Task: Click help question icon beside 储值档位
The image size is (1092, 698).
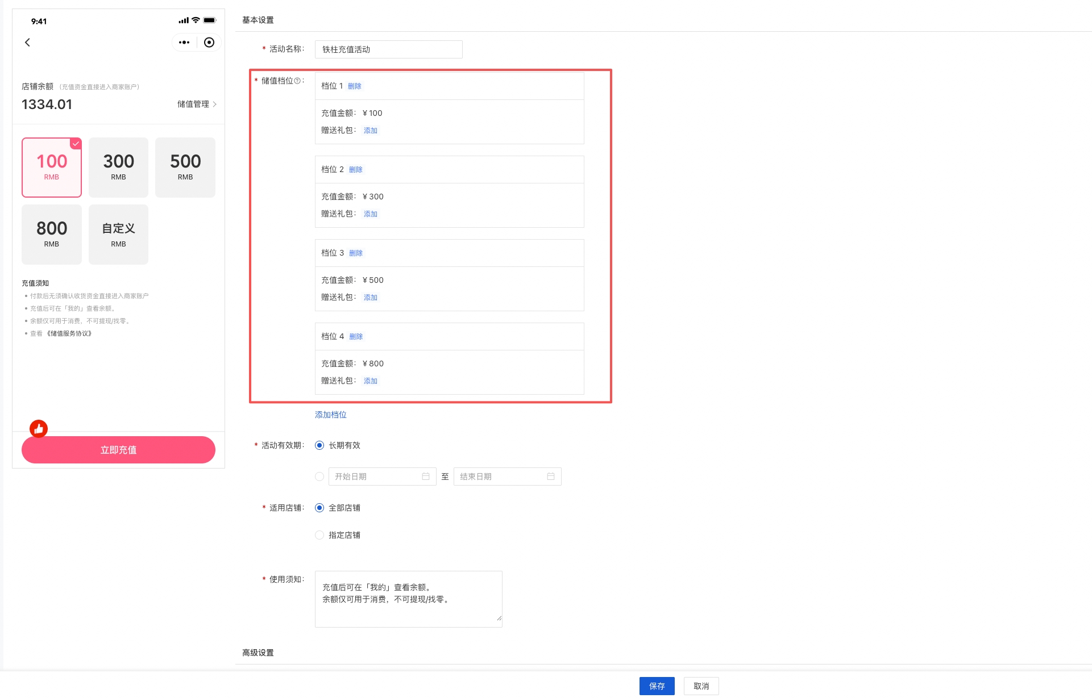Action: [x=297, y=81]
